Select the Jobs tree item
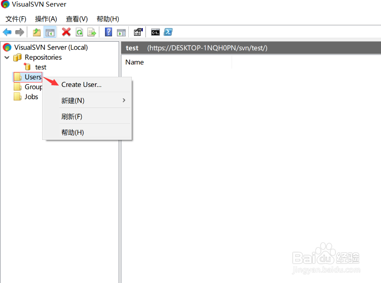Screen dimensions: 381x283 tap(31, 97)
